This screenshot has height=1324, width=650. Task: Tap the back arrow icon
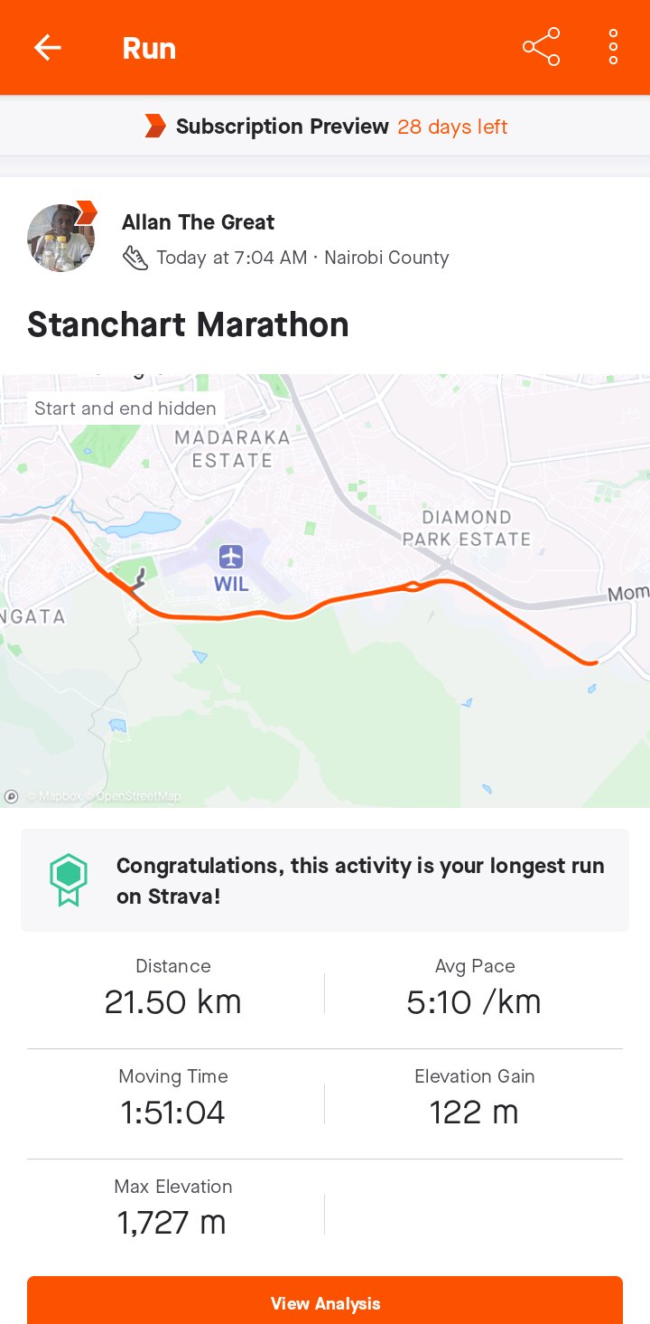[48, 48]
